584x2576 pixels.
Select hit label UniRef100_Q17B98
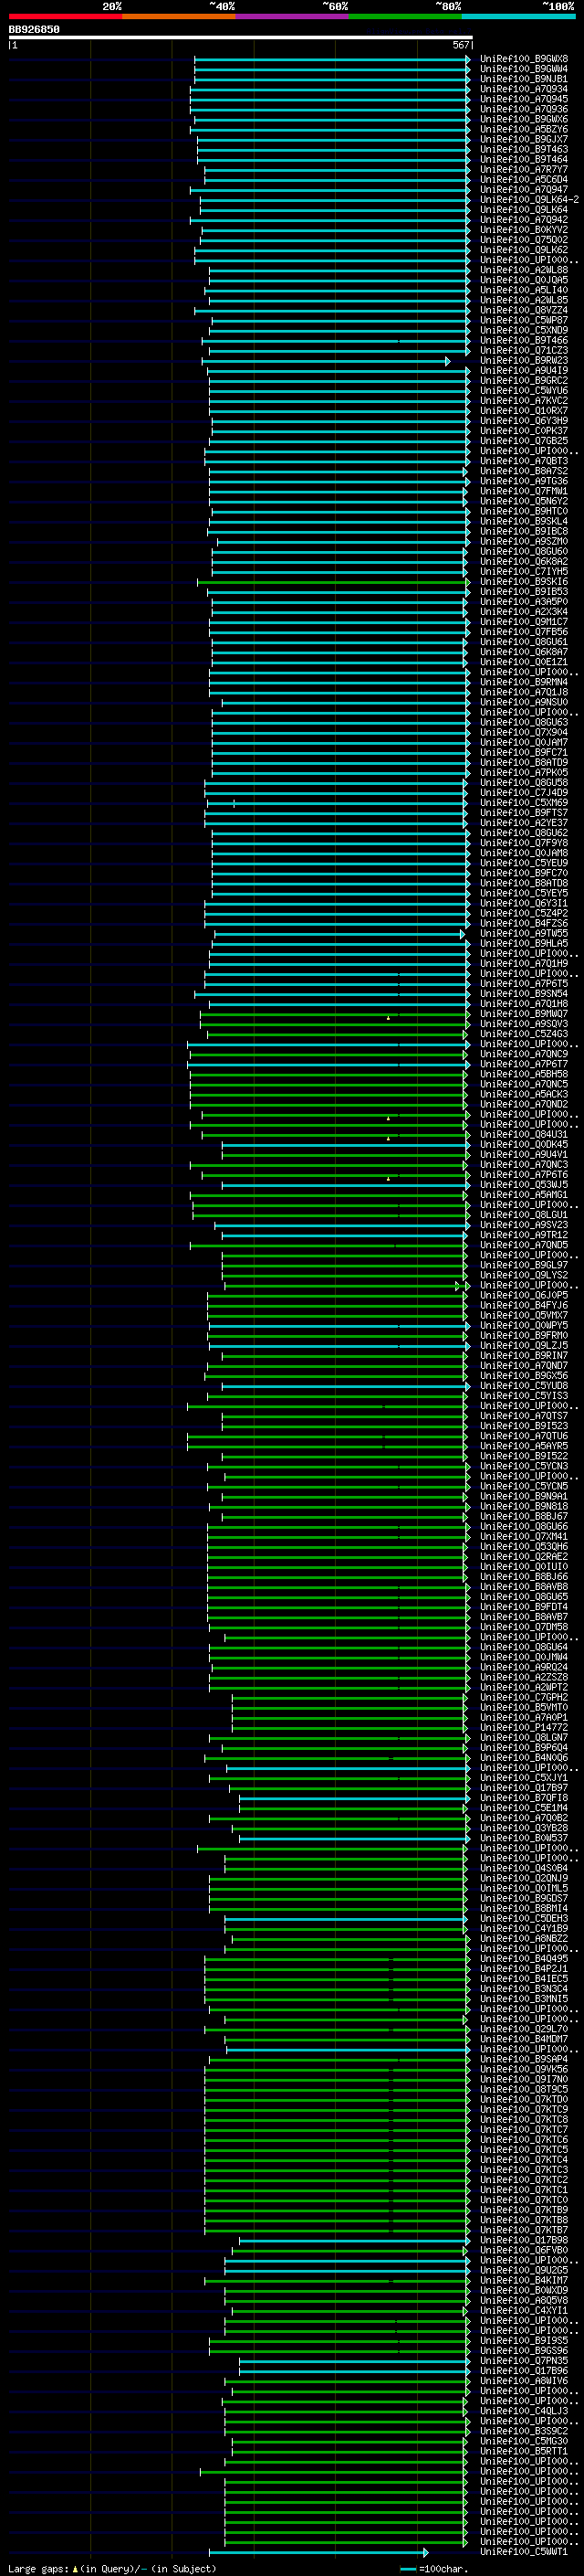(524, 2240)
